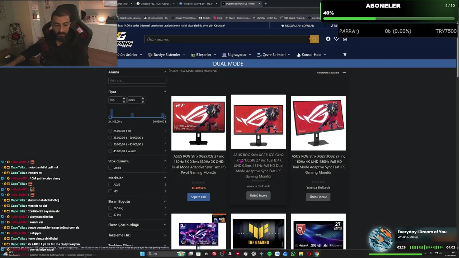Click the yellow search magnifier button
Image resolution: width=459 pixels, height=258 pixels.
pyautogui.click(x=314, y=39)
